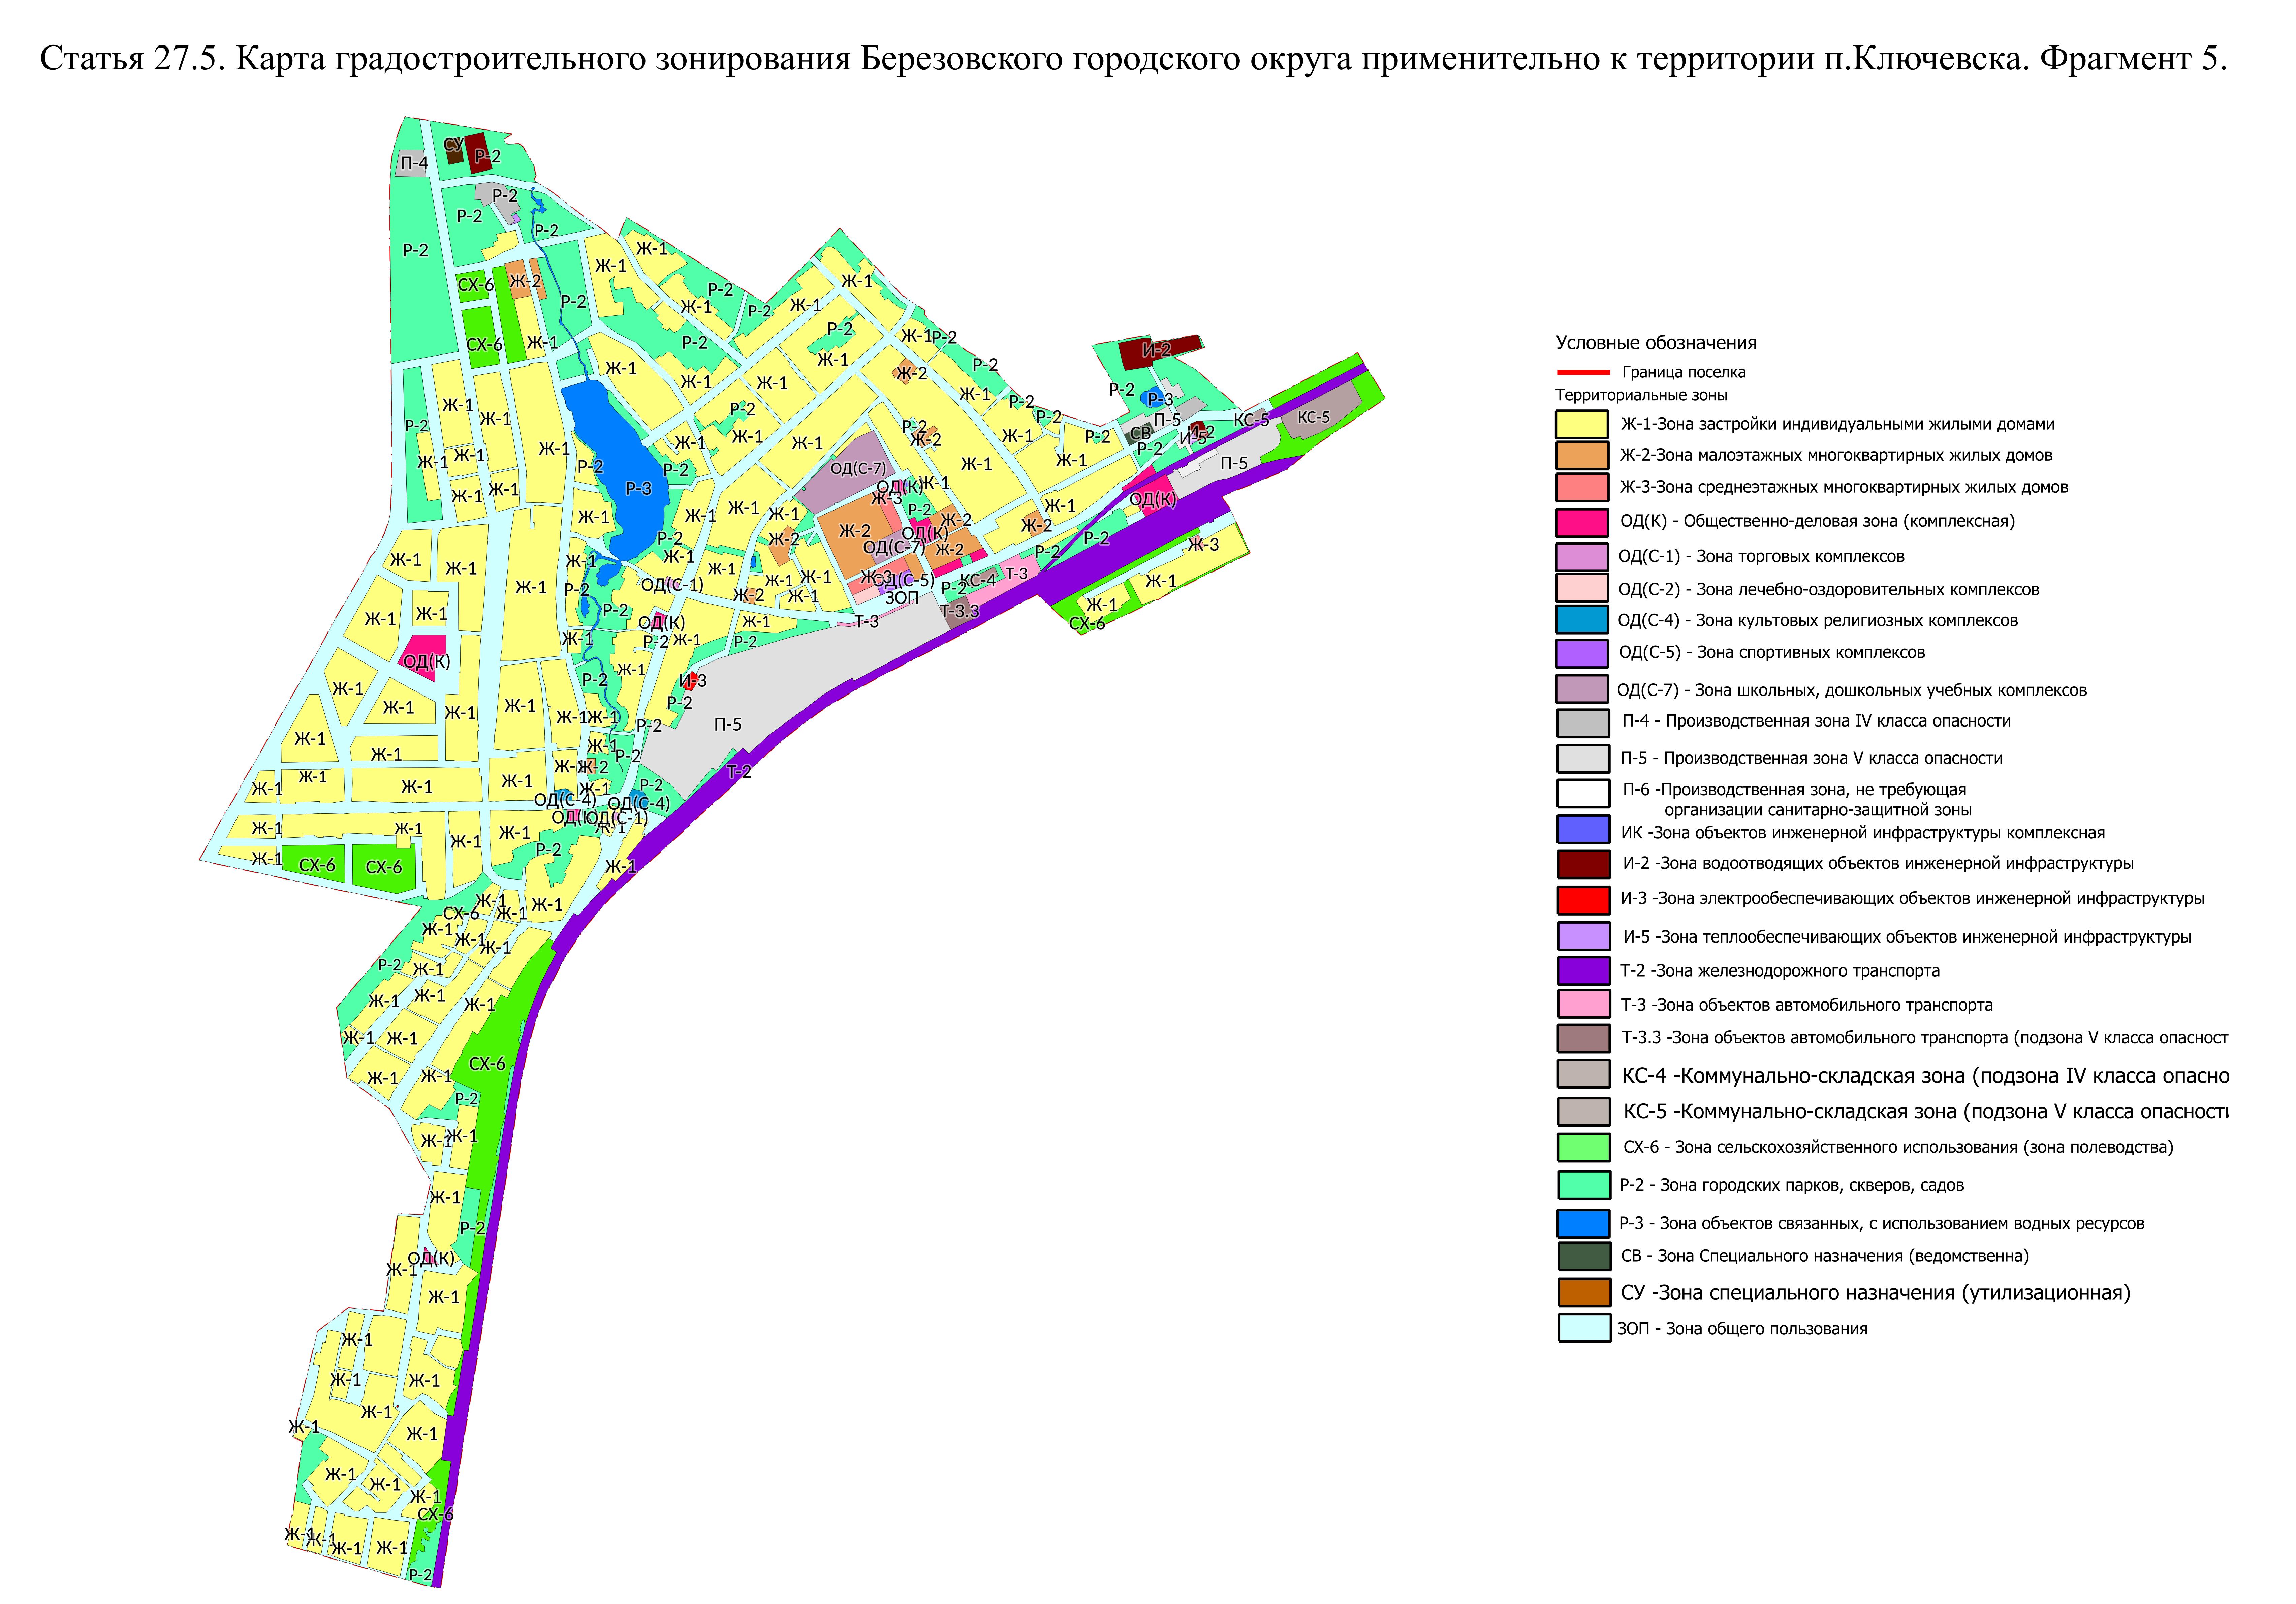Click the purple Т-2 railway legend swatch
The height and width of the screenshot is (1604, 2296).
[1584, 971]
